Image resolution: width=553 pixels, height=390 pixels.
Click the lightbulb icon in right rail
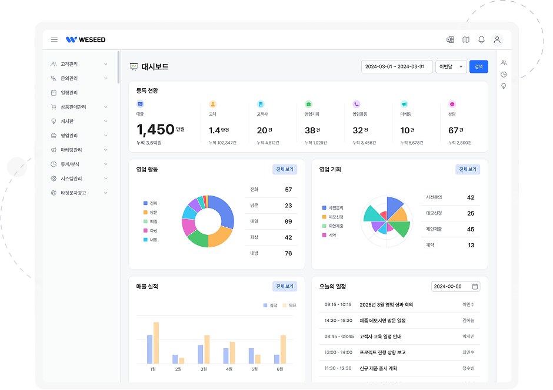(x=504, y=86)
